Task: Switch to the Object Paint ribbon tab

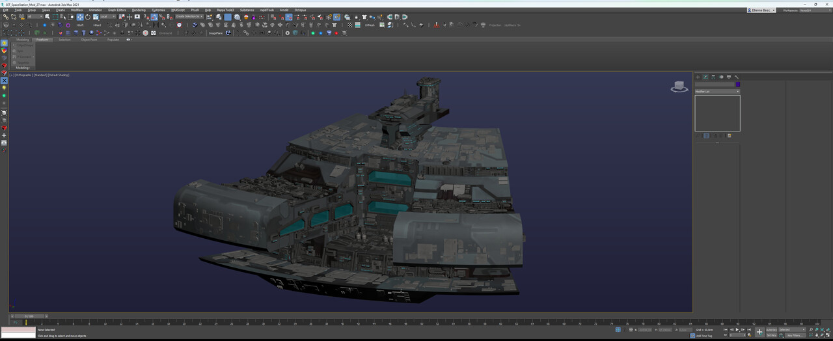Action: (89, 40)
